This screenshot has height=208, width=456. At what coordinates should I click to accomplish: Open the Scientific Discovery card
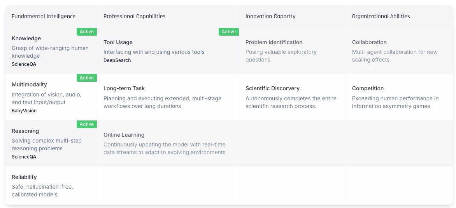click(x=292, y=97)
